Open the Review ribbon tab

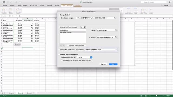coord(49,5)
